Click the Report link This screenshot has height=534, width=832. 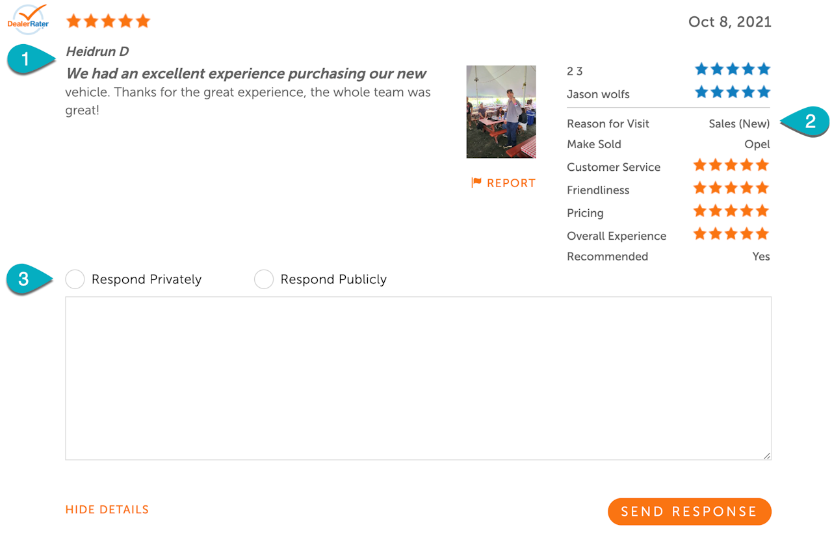pyautogui.click(x=510, y=183)
